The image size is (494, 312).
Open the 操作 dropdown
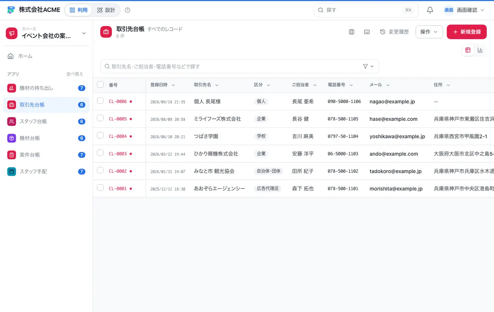pyautogui.click(x=429, y=32)
